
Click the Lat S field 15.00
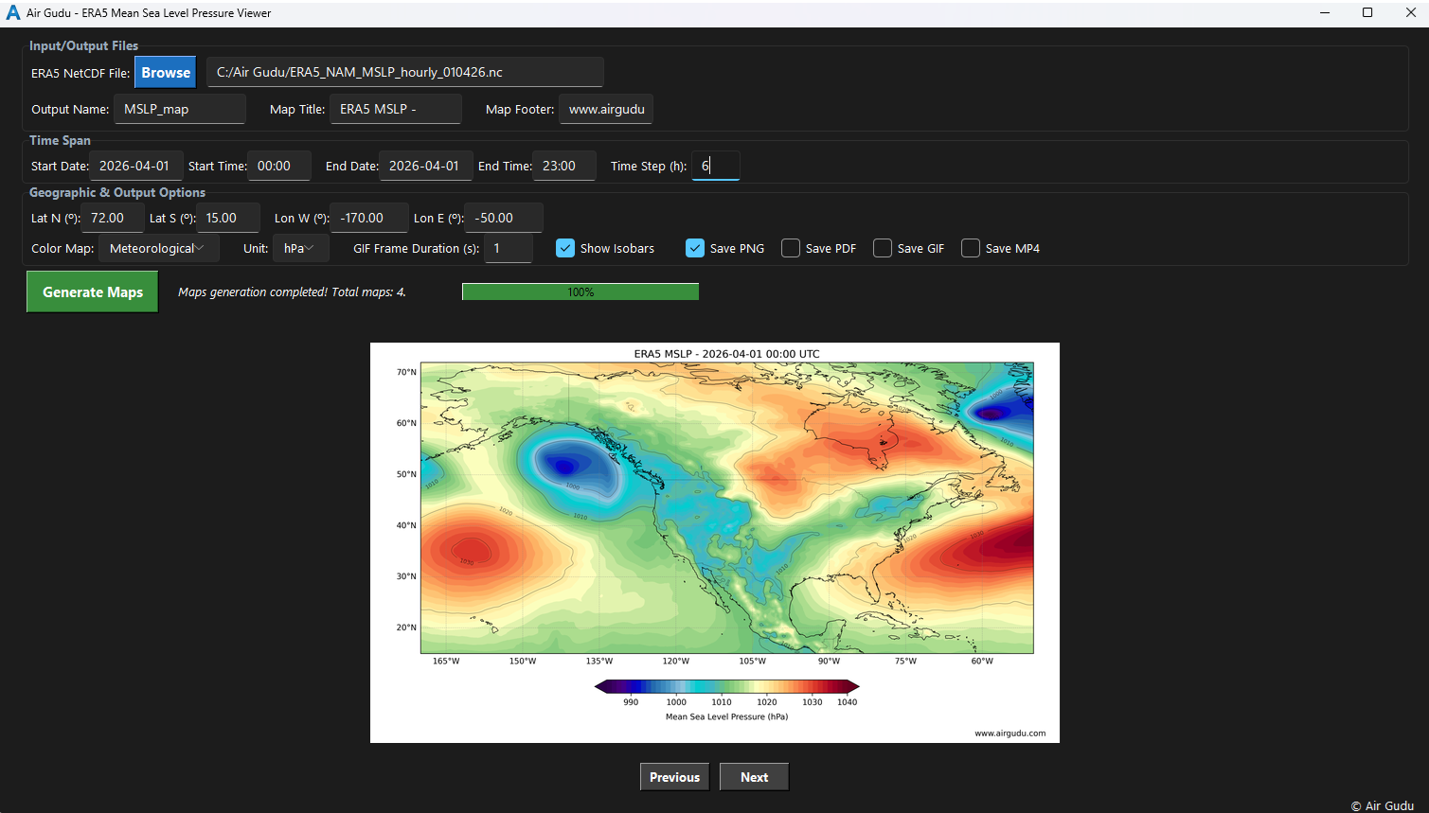228,218
